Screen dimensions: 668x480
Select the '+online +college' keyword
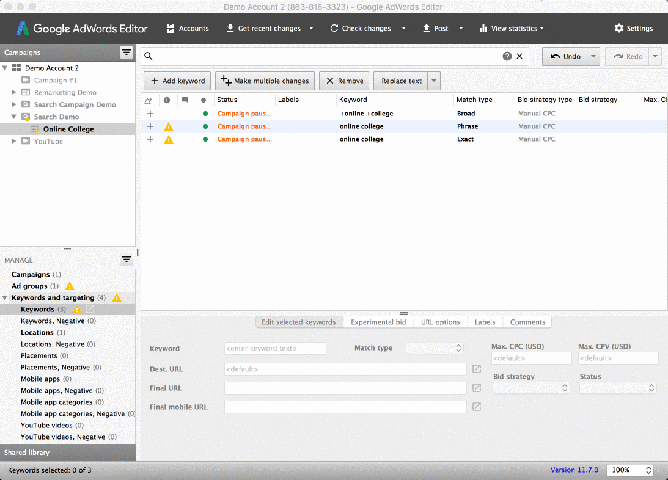(x=366, y=114)
